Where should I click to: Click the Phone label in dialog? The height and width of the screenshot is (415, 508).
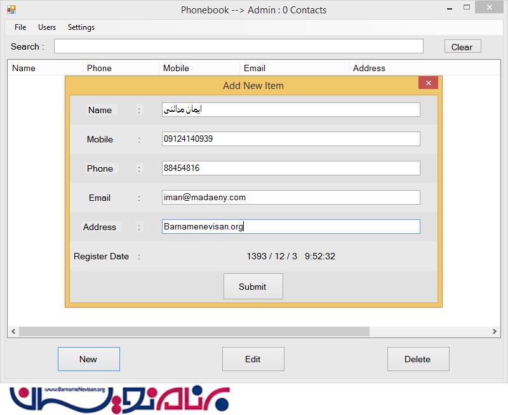tap(100, 168)
